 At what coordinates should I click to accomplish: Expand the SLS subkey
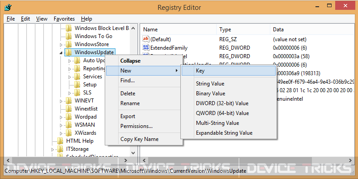pos(70,93)
